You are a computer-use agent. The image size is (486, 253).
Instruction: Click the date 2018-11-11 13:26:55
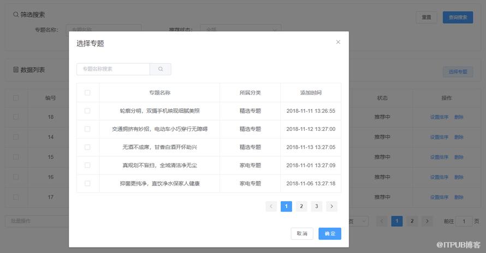[311, 111]
